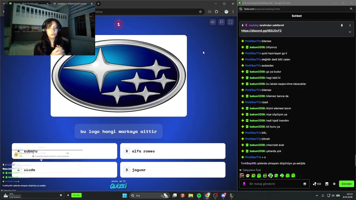Click username ProViberTV on 'riyad' message

(253, 102)
